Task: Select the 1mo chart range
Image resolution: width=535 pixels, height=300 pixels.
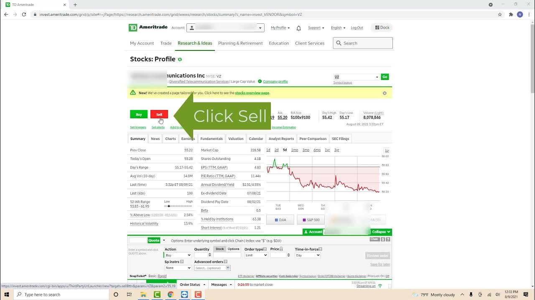Action: (295, 150)
